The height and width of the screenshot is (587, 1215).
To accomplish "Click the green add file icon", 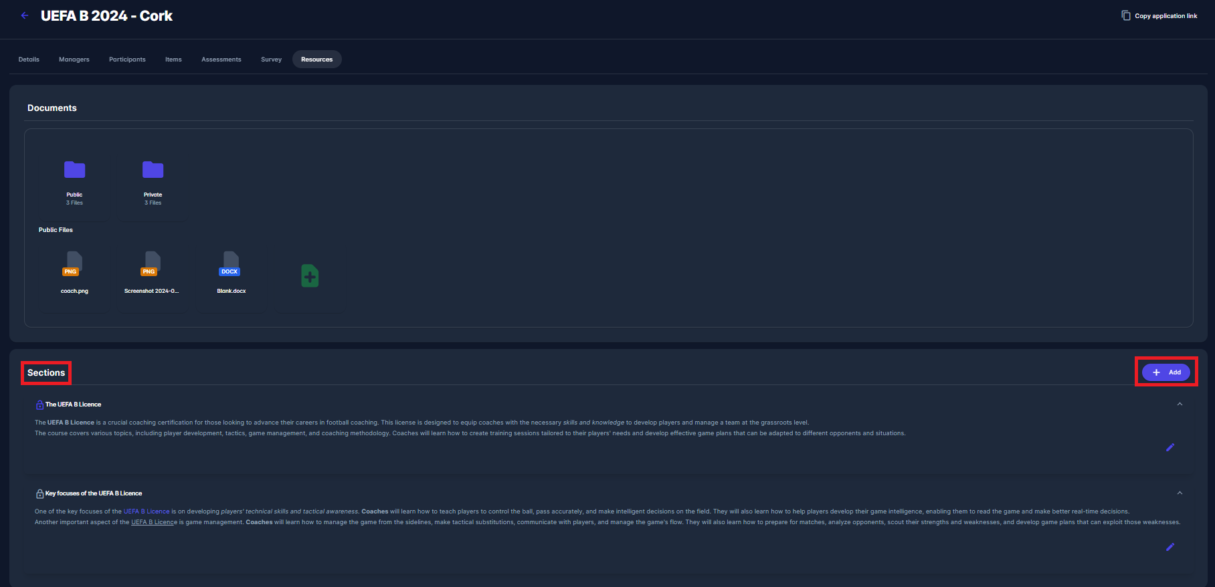I will click(310, 275).
